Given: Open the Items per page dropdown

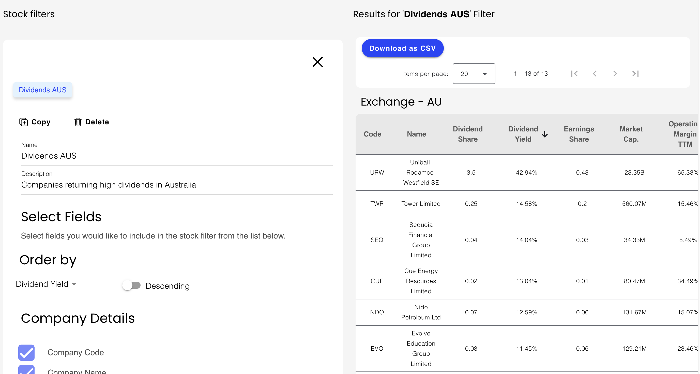Looking at the screenshot, I should 474,74.
